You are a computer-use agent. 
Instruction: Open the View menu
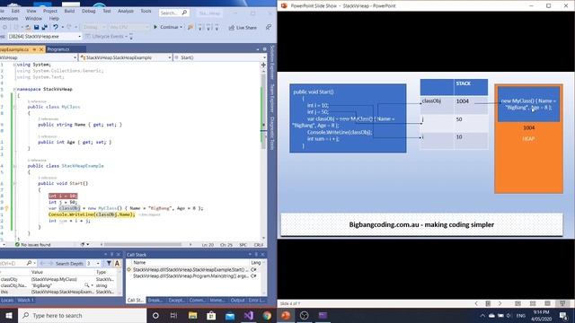point(31,11)
